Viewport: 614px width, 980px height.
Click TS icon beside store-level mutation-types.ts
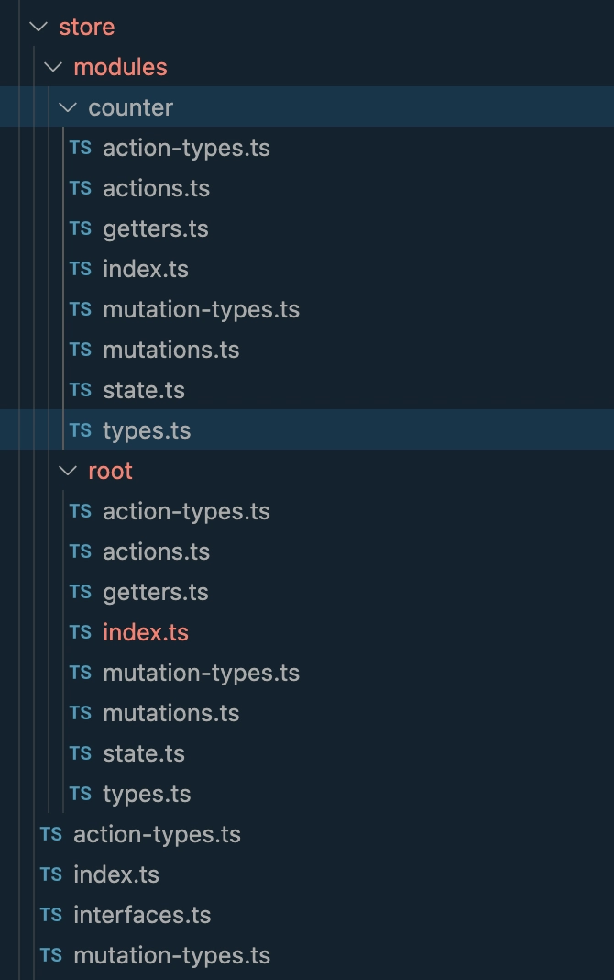[51, 955]
